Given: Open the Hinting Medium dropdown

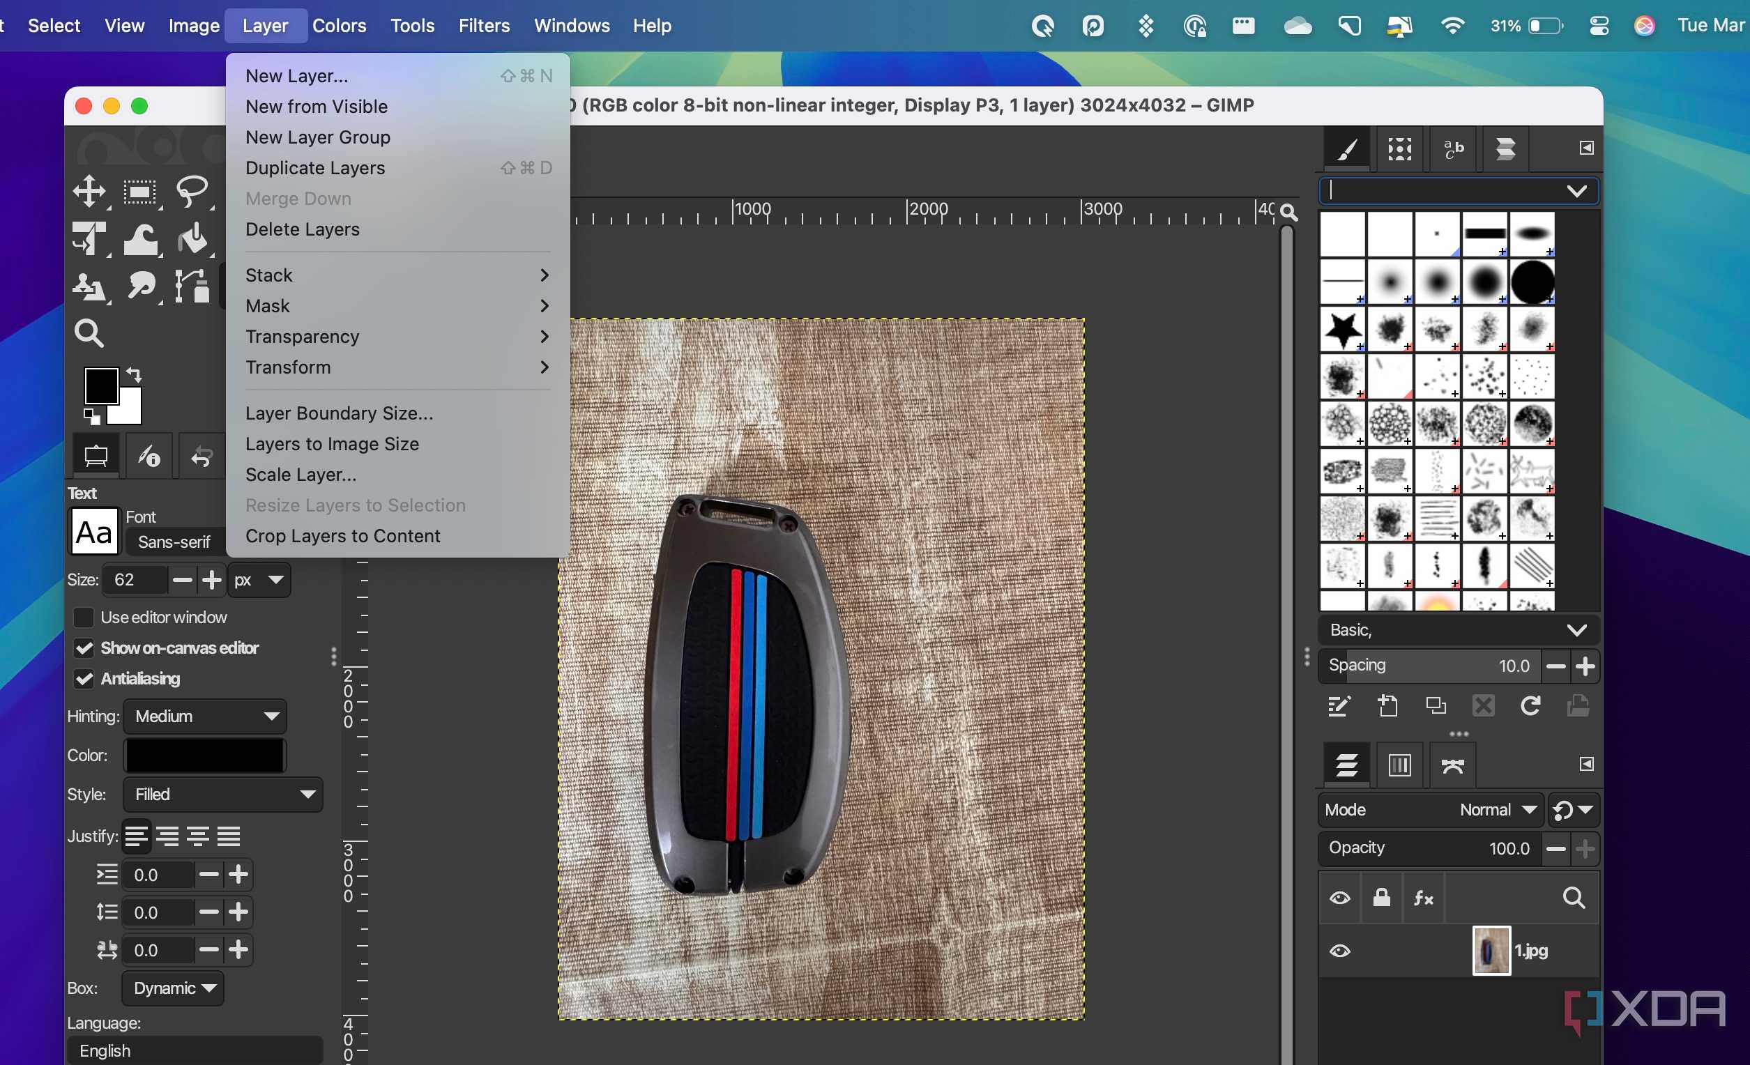Looking at the screenshot, I should (205, 717).
